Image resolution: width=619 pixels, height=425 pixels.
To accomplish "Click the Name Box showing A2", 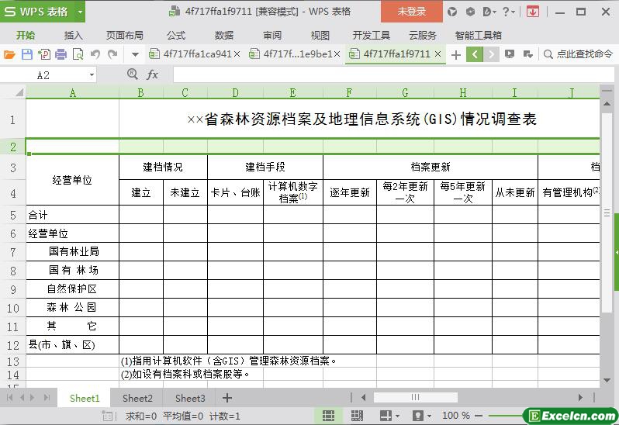I will click(x=43, y=75).
